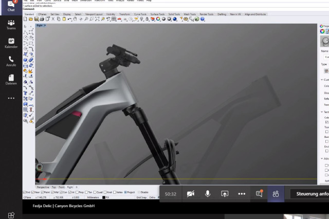Click the Undo arrow icon in toolbar
The image size is (329, 219).
pyautogui.click(x=69, y=19)
